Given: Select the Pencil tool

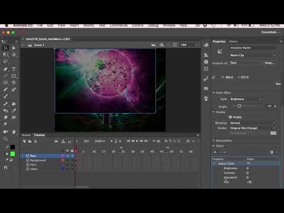Looking at the screenshot, I should point(5,89).
